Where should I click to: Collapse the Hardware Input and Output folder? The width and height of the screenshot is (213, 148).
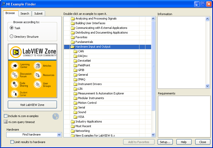point(73,47)
